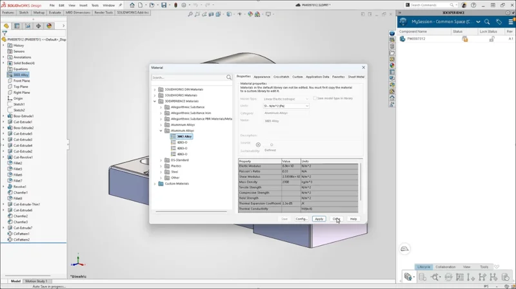Click the user profile avatar icon
Screen dimensions: 516x289
[x=464, y=5]
